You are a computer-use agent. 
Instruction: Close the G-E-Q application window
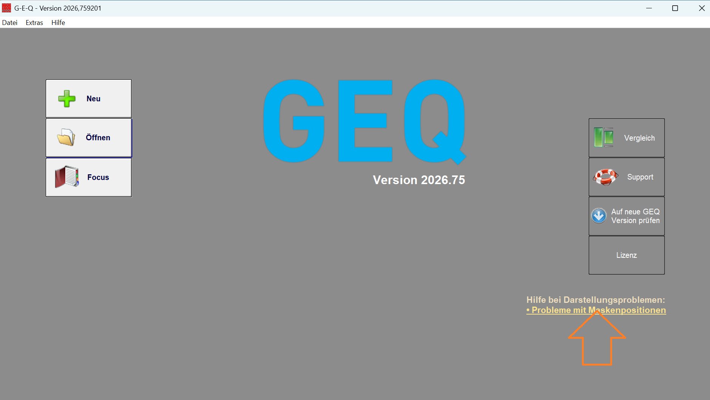pos(701,8)
